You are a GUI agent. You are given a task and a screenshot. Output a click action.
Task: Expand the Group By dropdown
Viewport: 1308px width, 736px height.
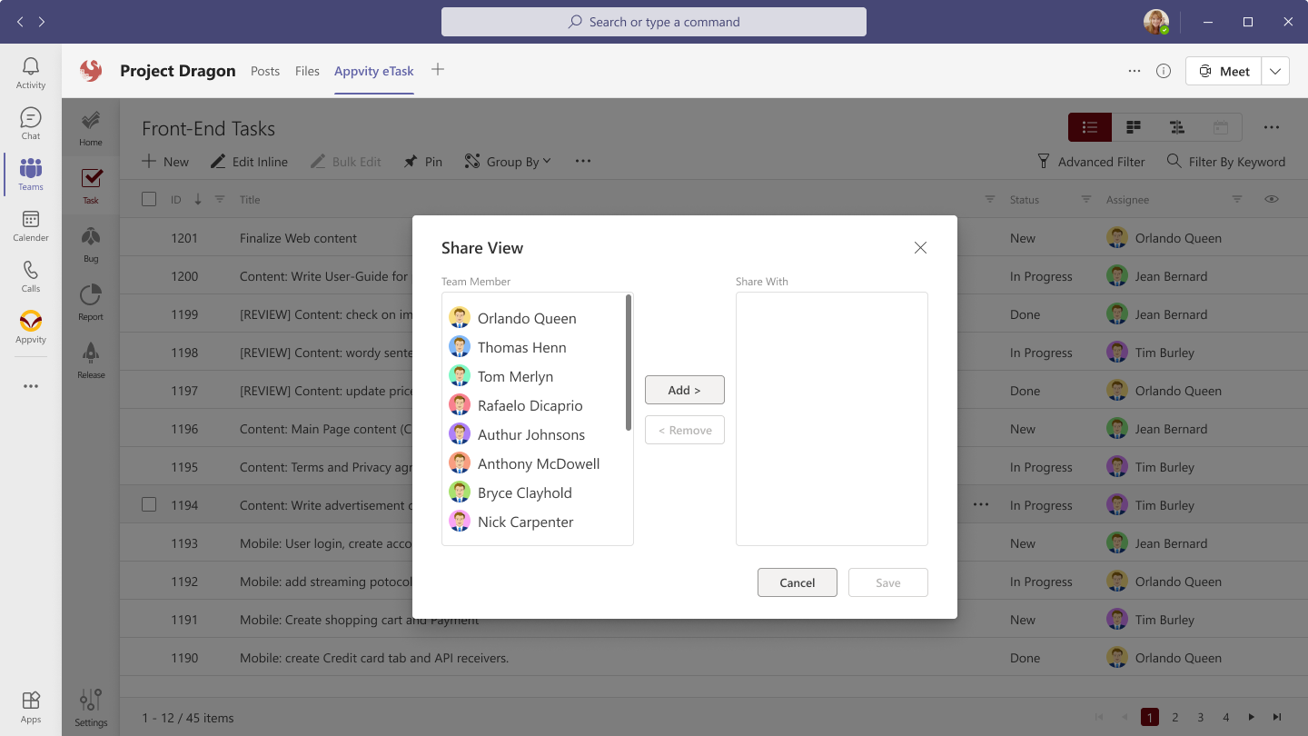coord(508,162)
